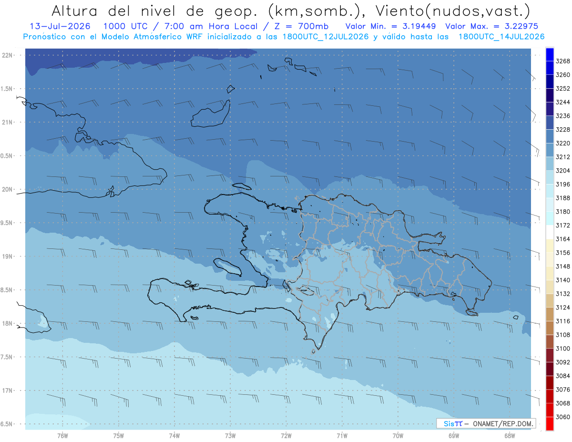Pick the legend swatch between 3228 and 3236
This screenshot has height=442, width=572.
550,123
